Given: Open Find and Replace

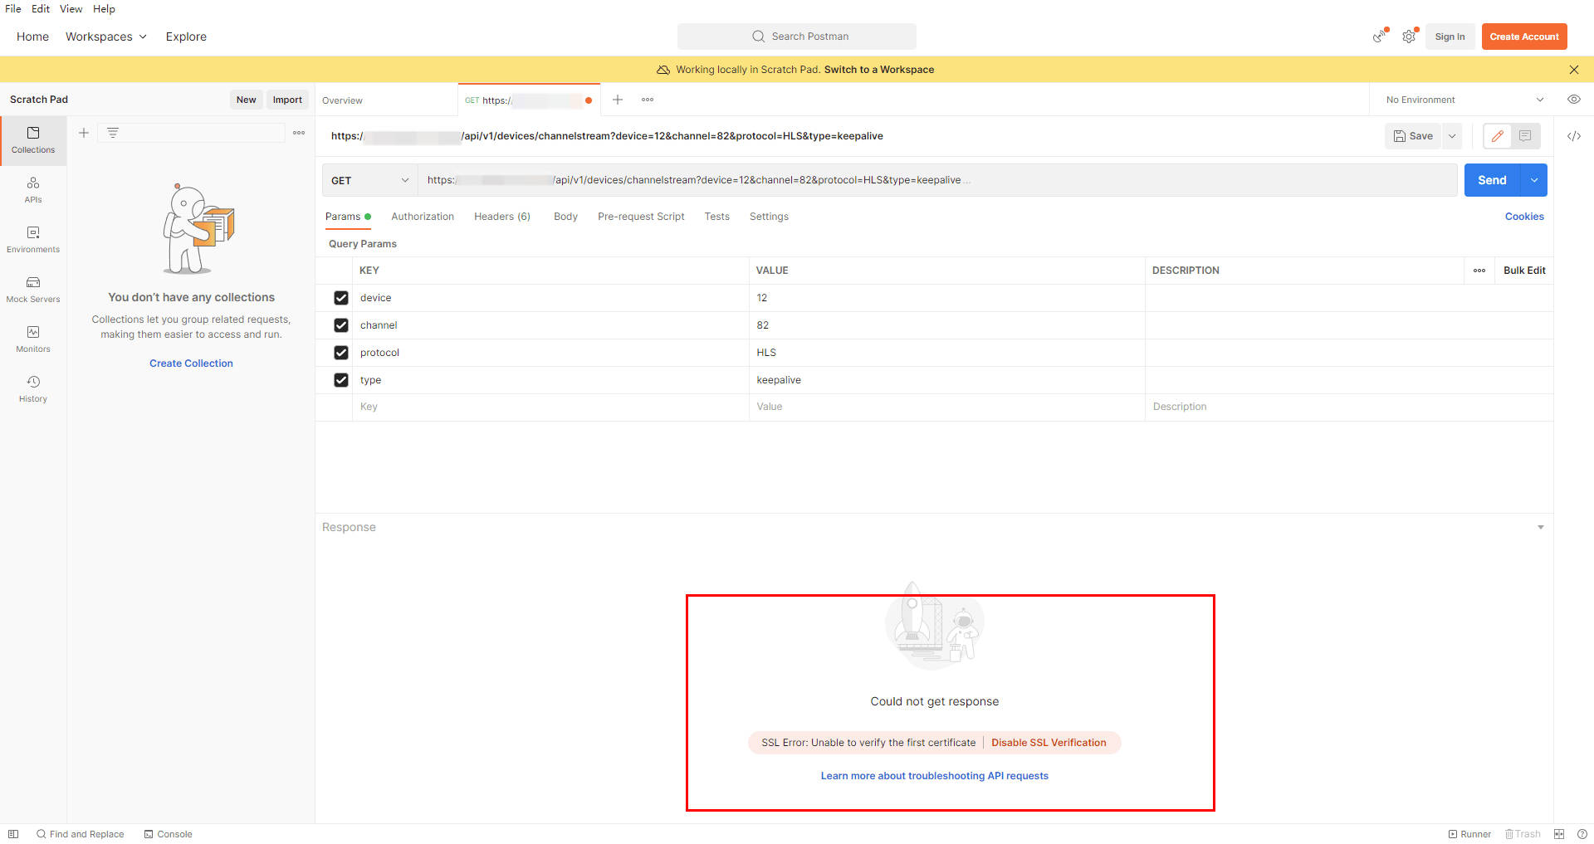Looking at the screenshot, I should (x=80, y=834).
